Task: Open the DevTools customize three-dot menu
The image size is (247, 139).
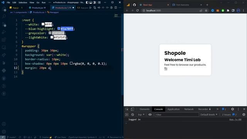Action: pos(239,109)
